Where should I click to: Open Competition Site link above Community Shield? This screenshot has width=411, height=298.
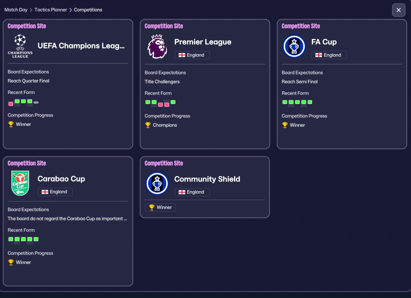coord(164,163)
